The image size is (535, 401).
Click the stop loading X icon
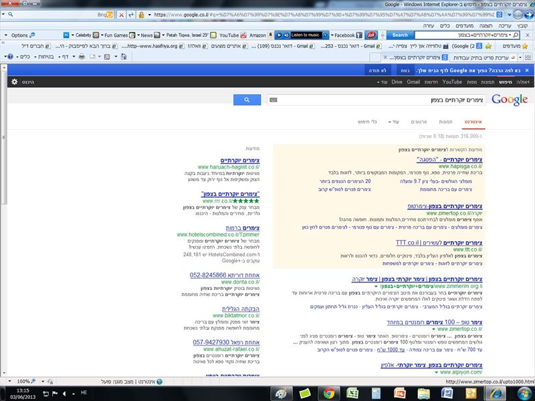pyautogui.click(x=121, y=15)
